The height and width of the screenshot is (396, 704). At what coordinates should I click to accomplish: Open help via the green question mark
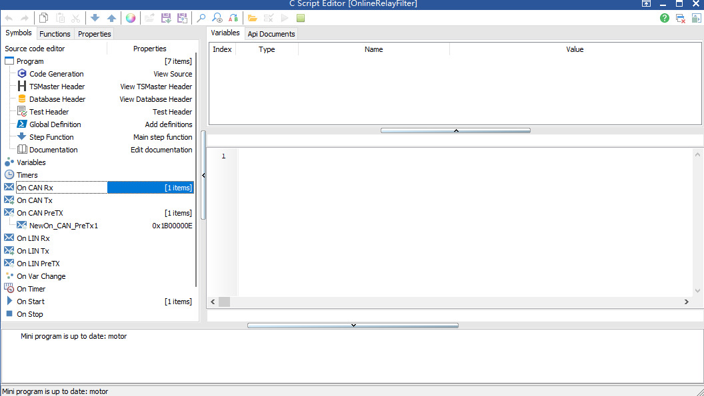[x=665, y=18]
